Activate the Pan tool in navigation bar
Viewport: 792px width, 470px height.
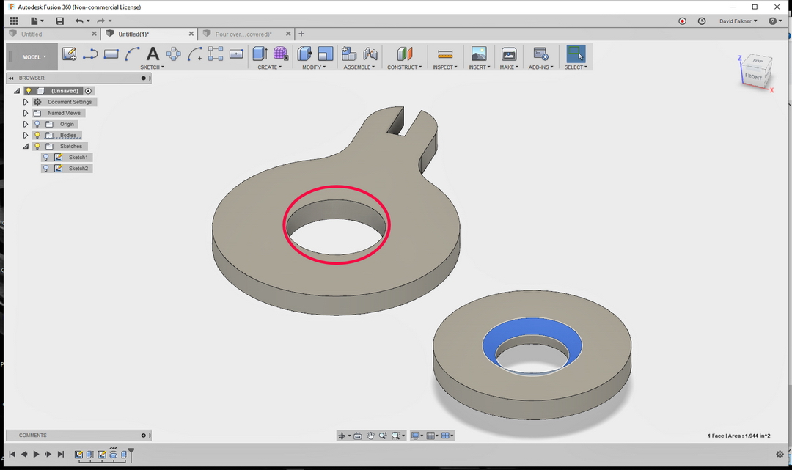coord(369,436)
